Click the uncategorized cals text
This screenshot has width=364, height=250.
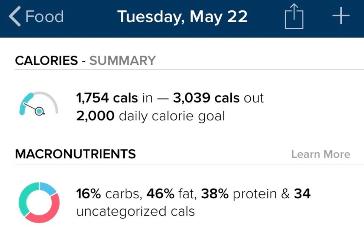(x=136, y=211)
